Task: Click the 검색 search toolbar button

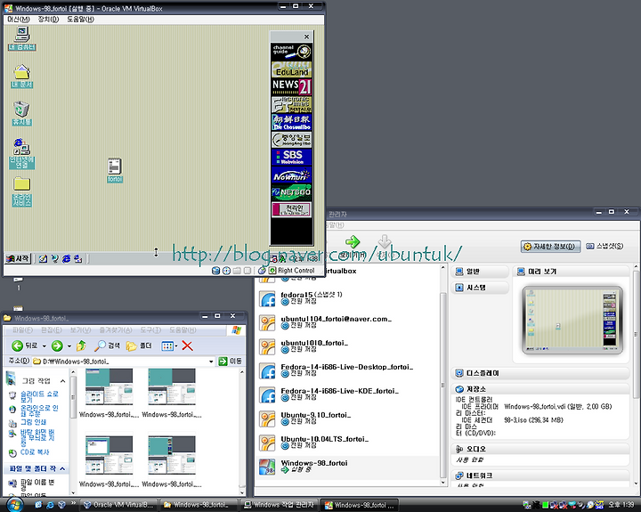Action: point(107,346)
